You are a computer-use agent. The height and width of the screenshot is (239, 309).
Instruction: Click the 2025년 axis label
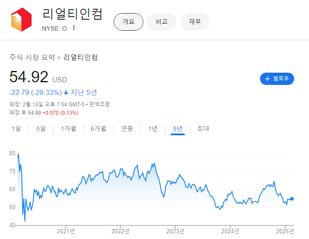click(285, 231)
